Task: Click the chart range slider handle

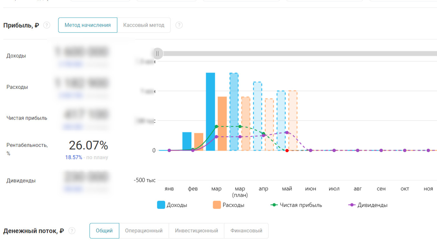Action: pos(157,54)
